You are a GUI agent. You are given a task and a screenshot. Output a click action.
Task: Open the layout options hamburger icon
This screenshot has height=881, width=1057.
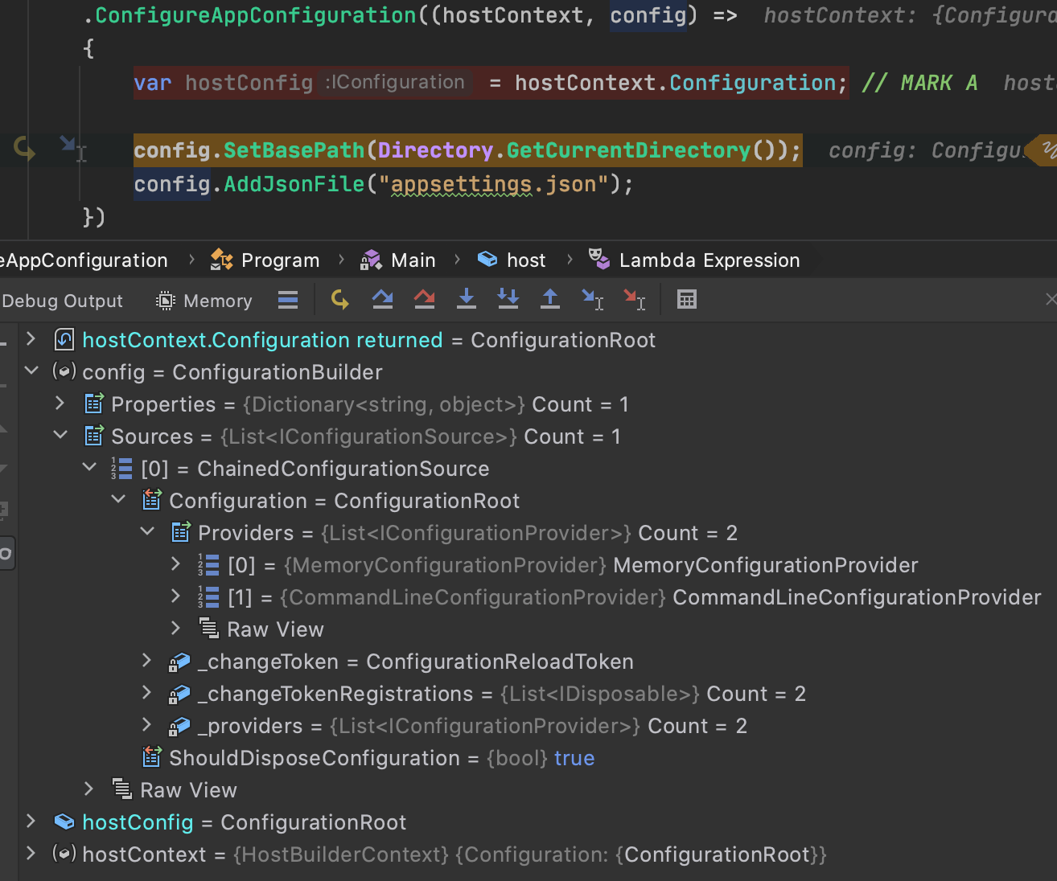[287, 299]
